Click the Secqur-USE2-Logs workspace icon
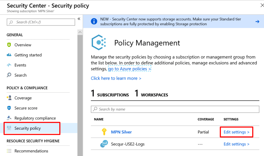This screenshot has height=156, width=264. [104, 144]
